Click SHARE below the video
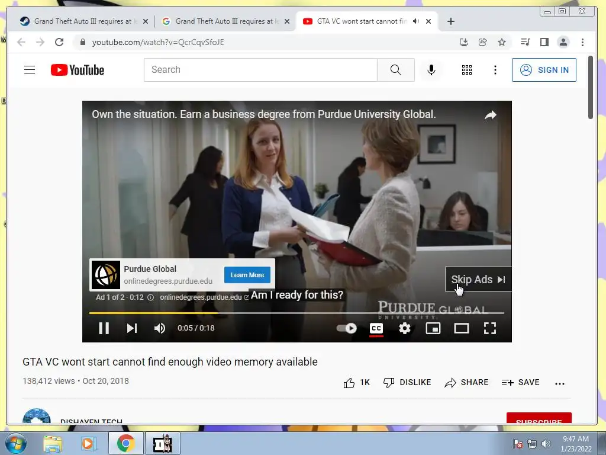Viewport: 606px width, 455px height. [x=466, y=383]
